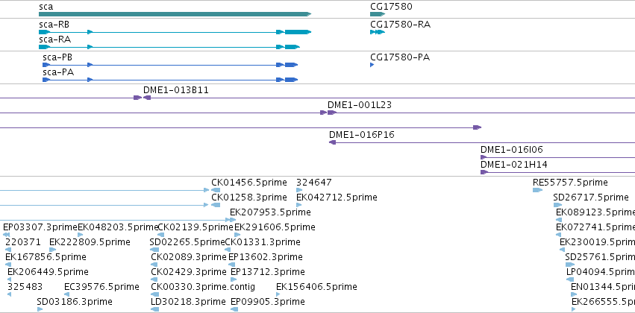The image size is (635, 313).
Task: Select CK01456.5prime EST label
Action: pyautogui.click(x=249, y=183)
